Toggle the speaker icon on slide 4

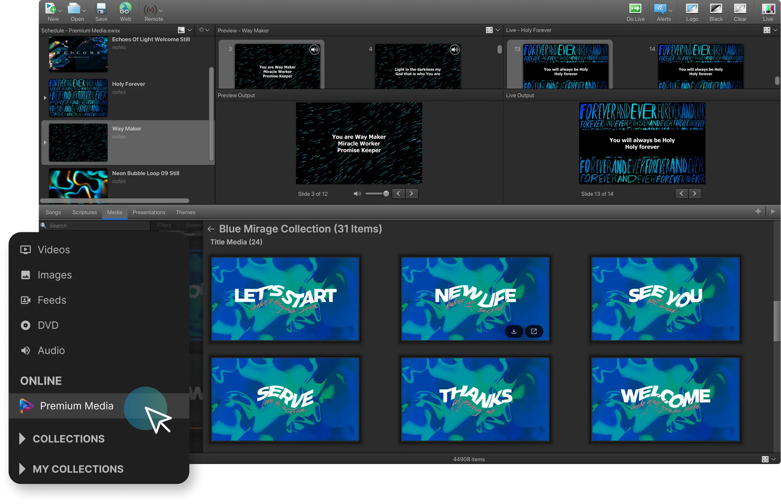[x=454, y=49]
